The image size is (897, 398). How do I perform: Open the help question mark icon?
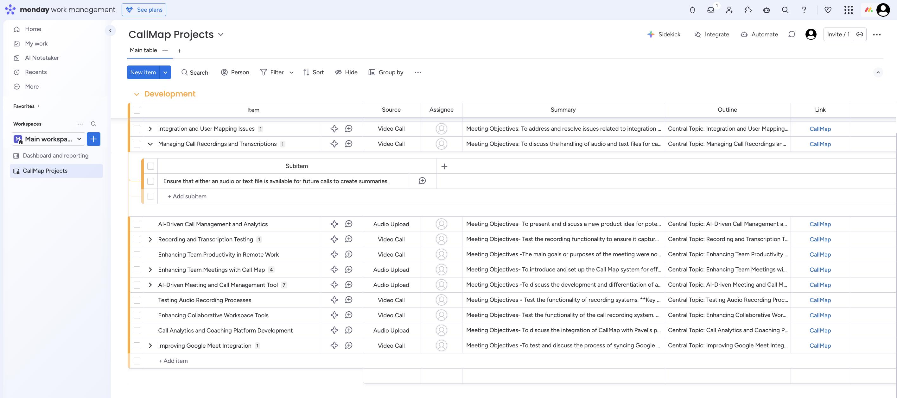point(804,10)
